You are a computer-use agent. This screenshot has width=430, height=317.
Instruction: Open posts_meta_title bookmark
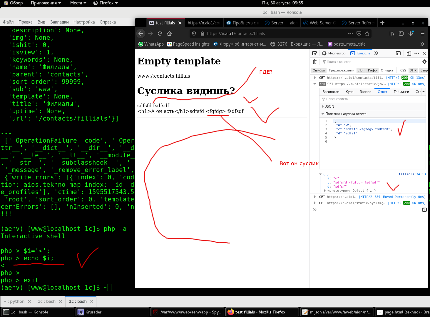coord(347,44)
